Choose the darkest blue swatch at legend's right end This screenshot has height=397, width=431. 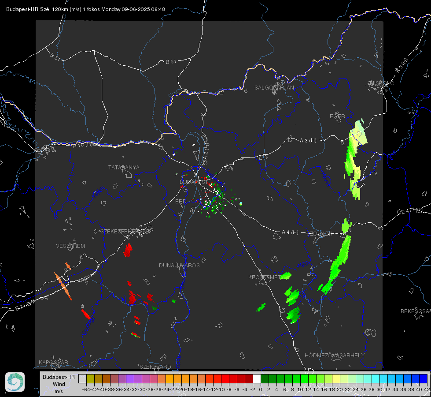424,378
